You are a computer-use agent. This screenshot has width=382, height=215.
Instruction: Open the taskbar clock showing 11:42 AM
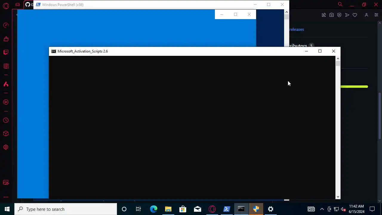[x=356, y=209]
